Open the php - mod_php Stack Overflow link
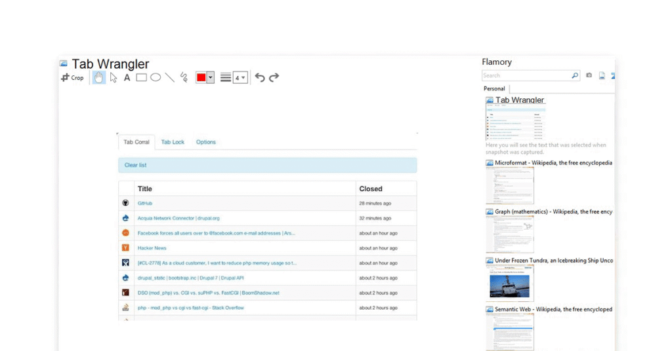The width and height of the screenshot is (672, 351). [x=191, y=308]
